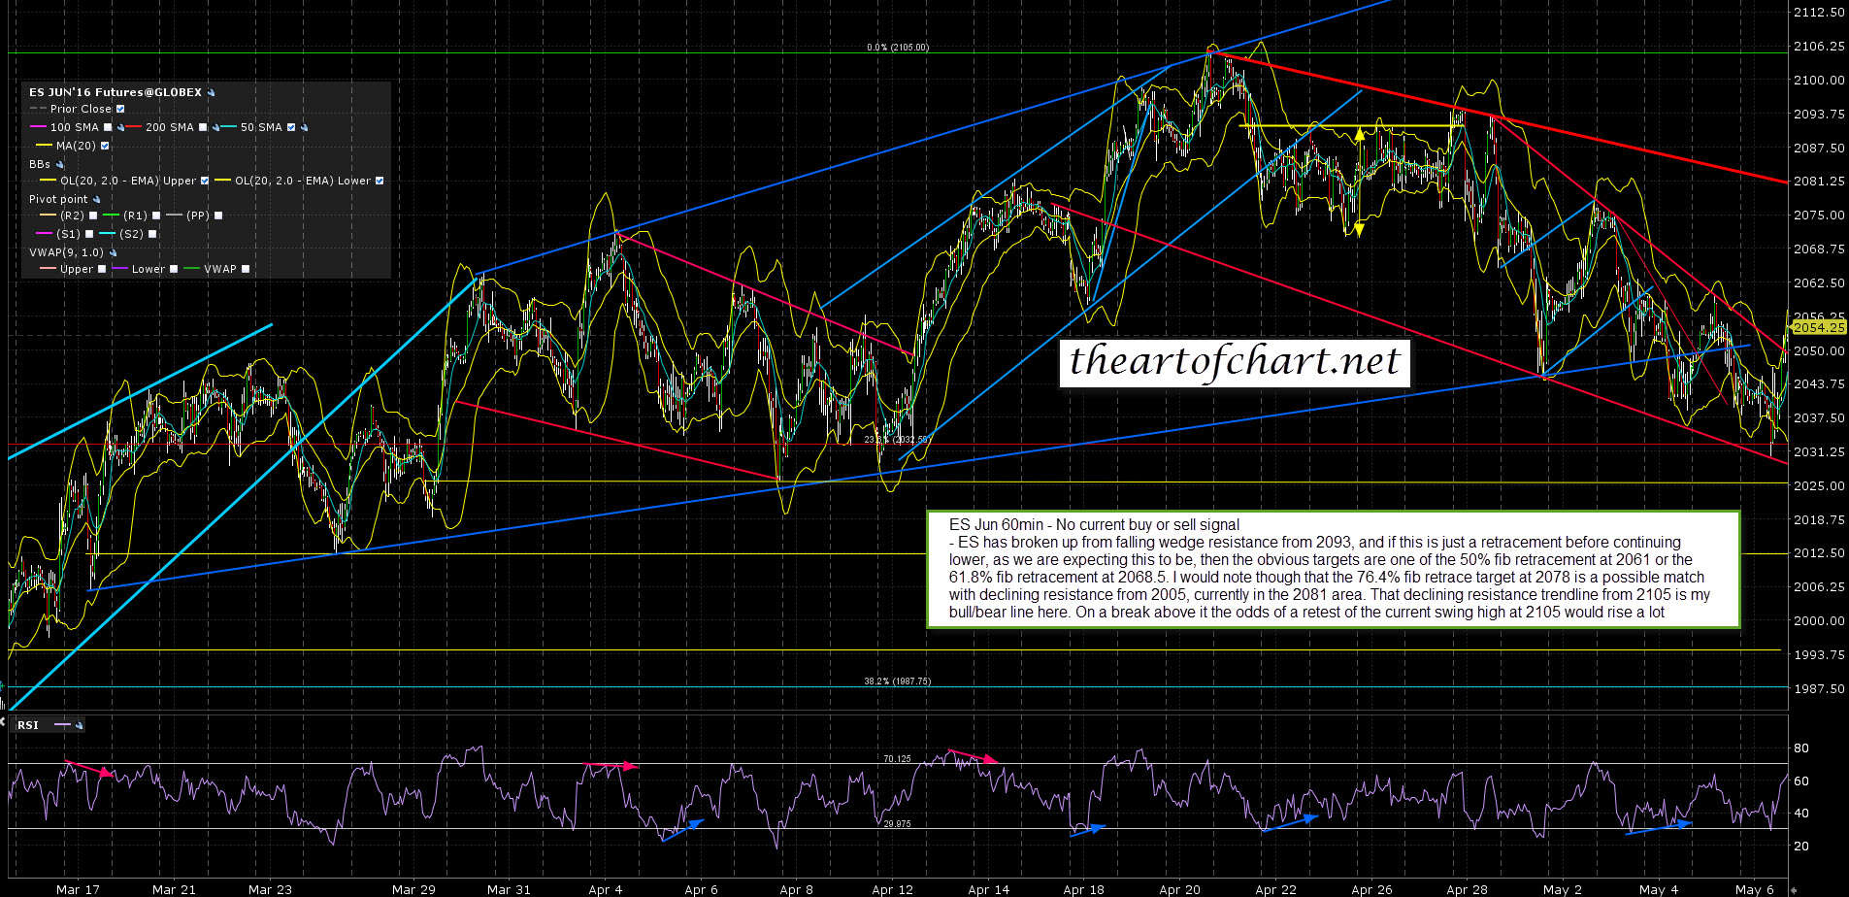This screenshot has height=897, width=1849.
Task: Toggle the Bollinger Upper band checkbox
Action: coord(205,182)
